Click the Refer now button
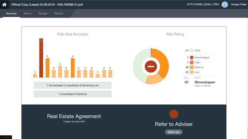This screenshot has width=248, height=139. pos(174,132)
